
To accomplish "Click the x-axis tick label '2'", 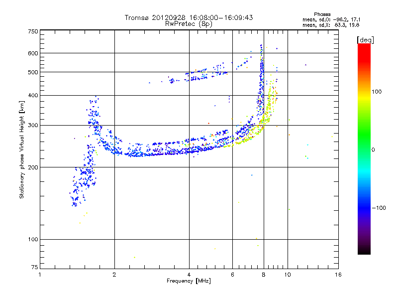I will click(x=114, y=275).
